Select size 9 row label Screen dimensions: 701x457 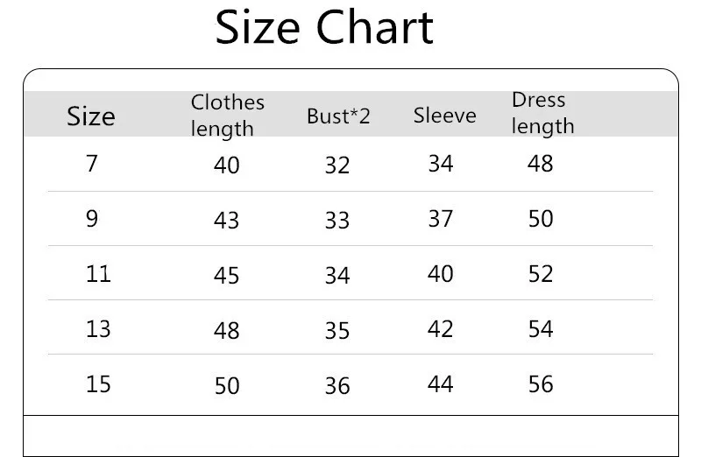click(x=92, y=219)
